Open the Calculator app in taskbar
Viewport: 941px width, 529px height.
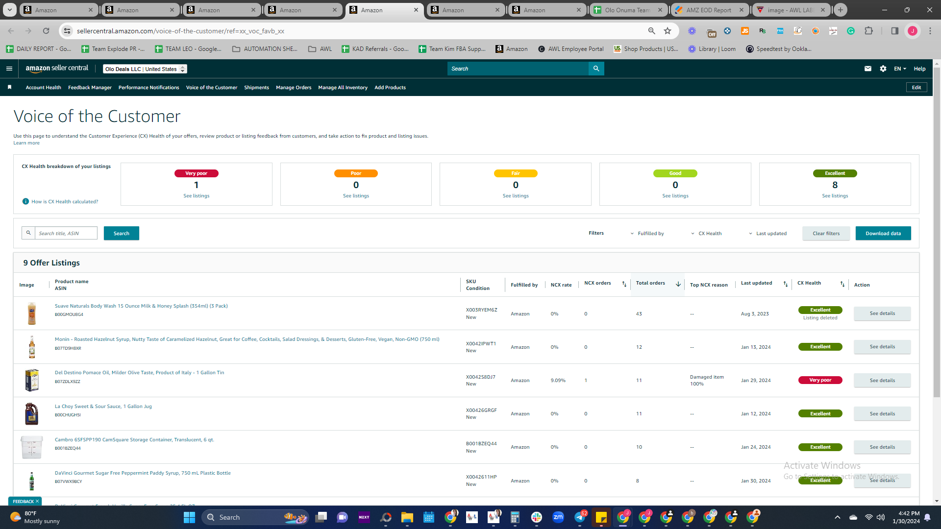tap(515, 517)
